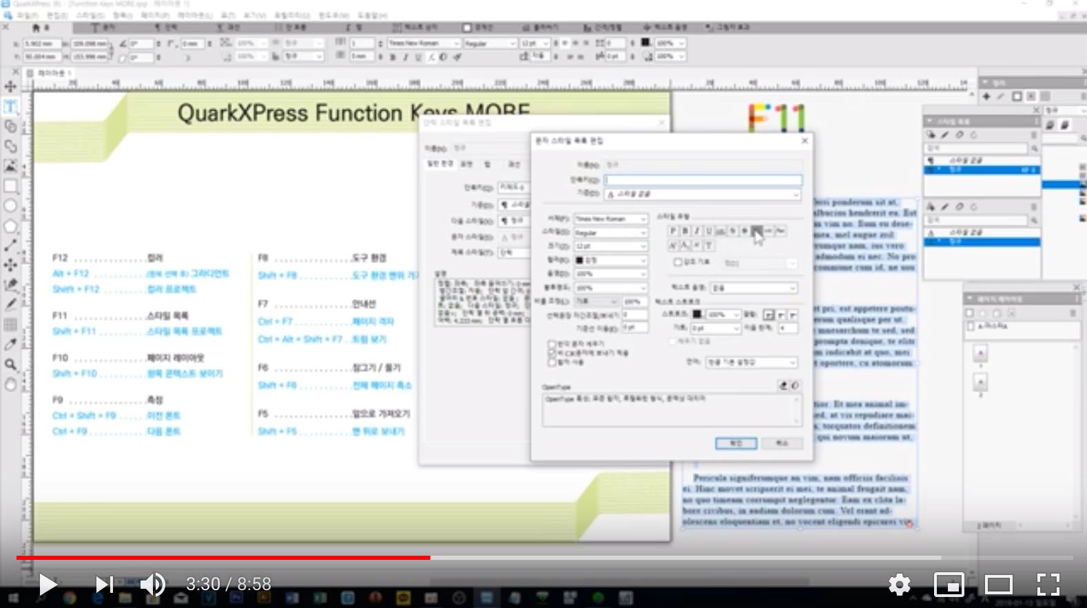The width and height of the screenshot is (1087, 608).
Task: Select the Picture Content tool
Action: click(x=10, y=166)
